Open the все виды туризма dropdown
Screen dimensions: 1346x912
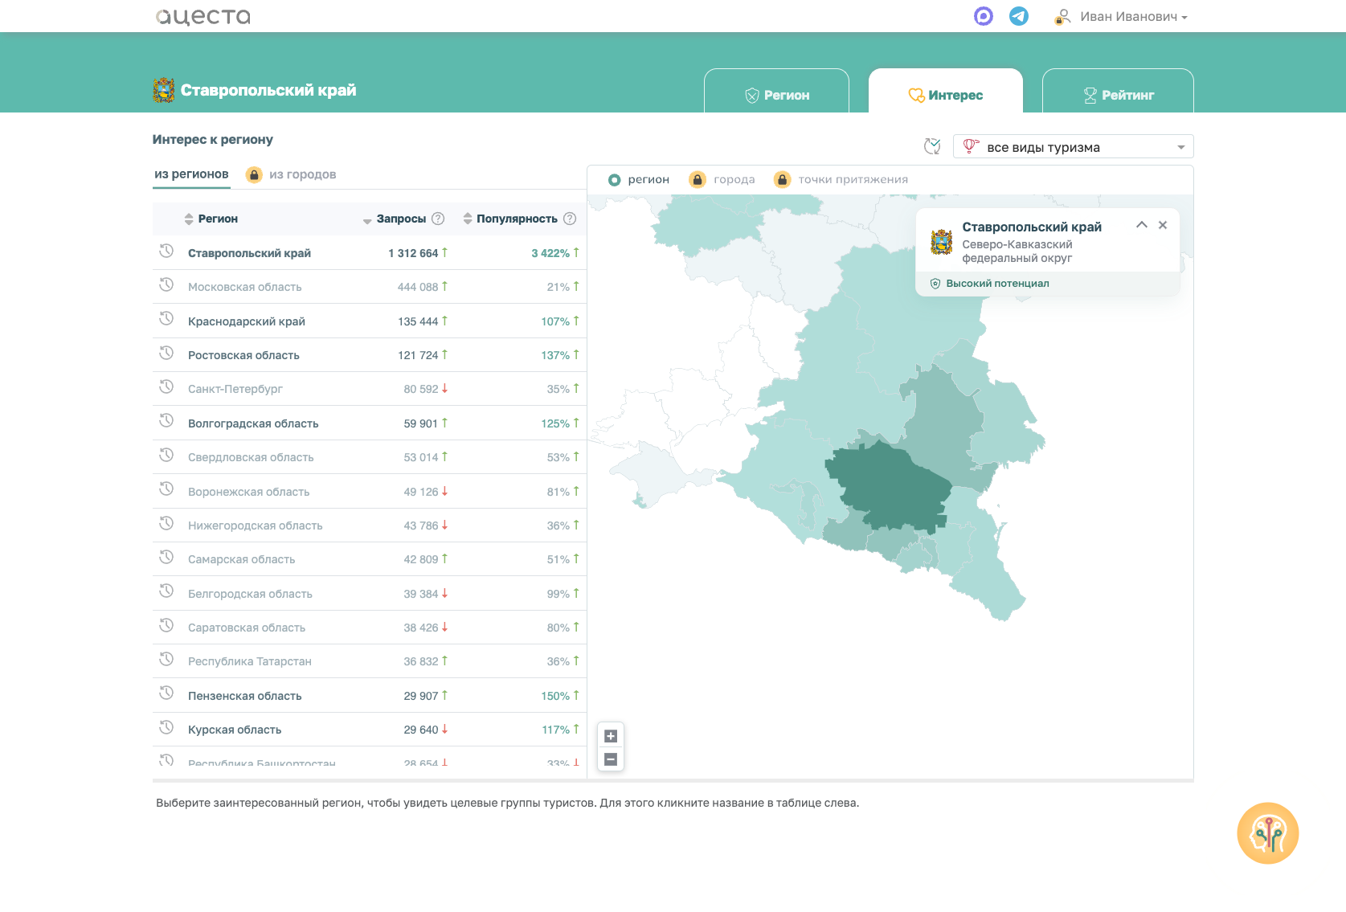coord(1073,147)
